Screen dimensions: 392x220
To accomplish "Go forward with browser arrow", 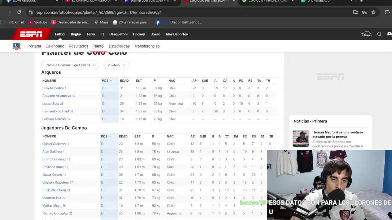I will (x=9, y=12).
